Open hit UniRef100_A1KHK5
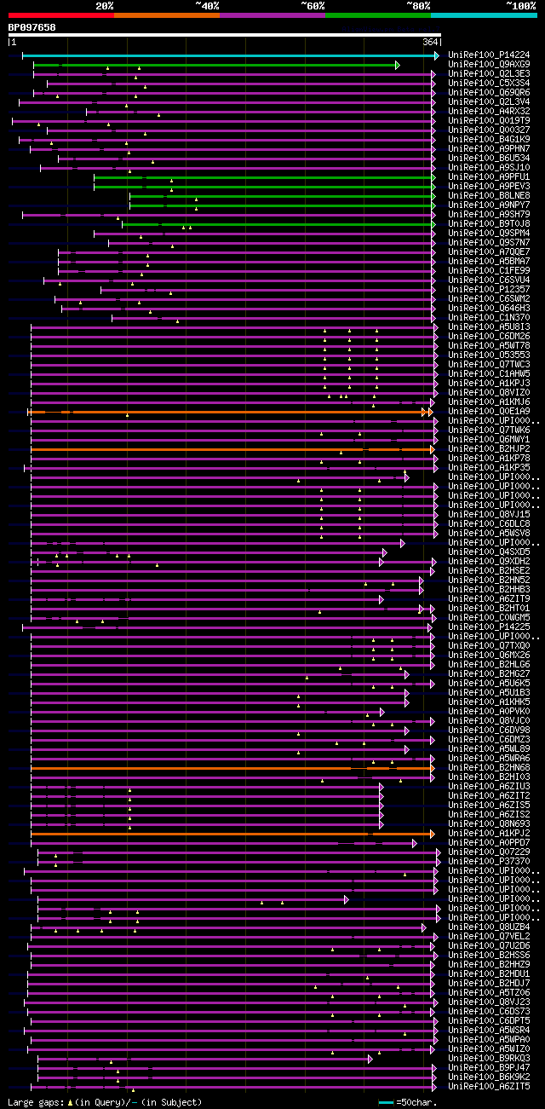This screenshot has width=545, height=1109. (x=489, y=702)
